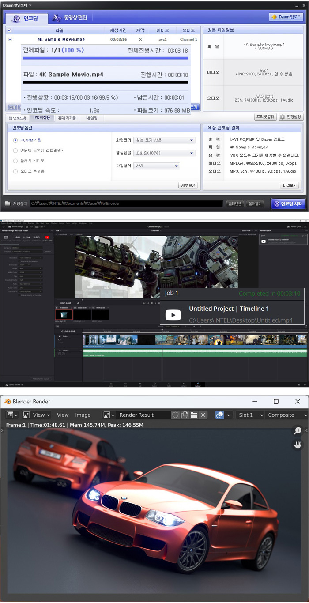The width and height of the screenshot is (309, 603).
Task: Click the 저장폴더 path input field
Action: point(126,204)
